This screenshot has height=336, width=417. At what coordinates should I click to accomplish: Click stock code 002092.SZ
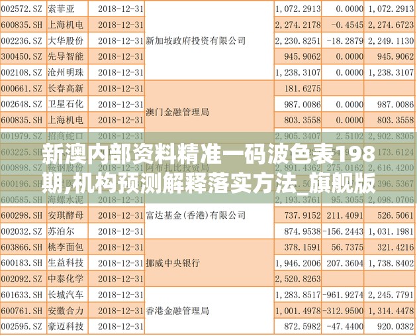(22, 279)
